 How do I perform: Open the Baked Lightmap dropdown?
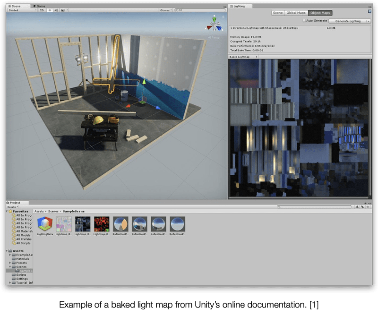coord(243,57)
